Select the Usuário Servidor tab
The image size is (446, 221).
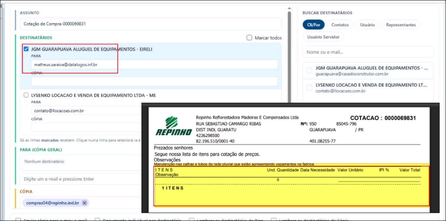323,37
